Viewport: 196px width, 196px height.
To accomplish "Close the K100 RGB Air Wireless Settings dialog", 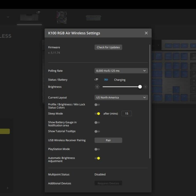I will 146,33.
